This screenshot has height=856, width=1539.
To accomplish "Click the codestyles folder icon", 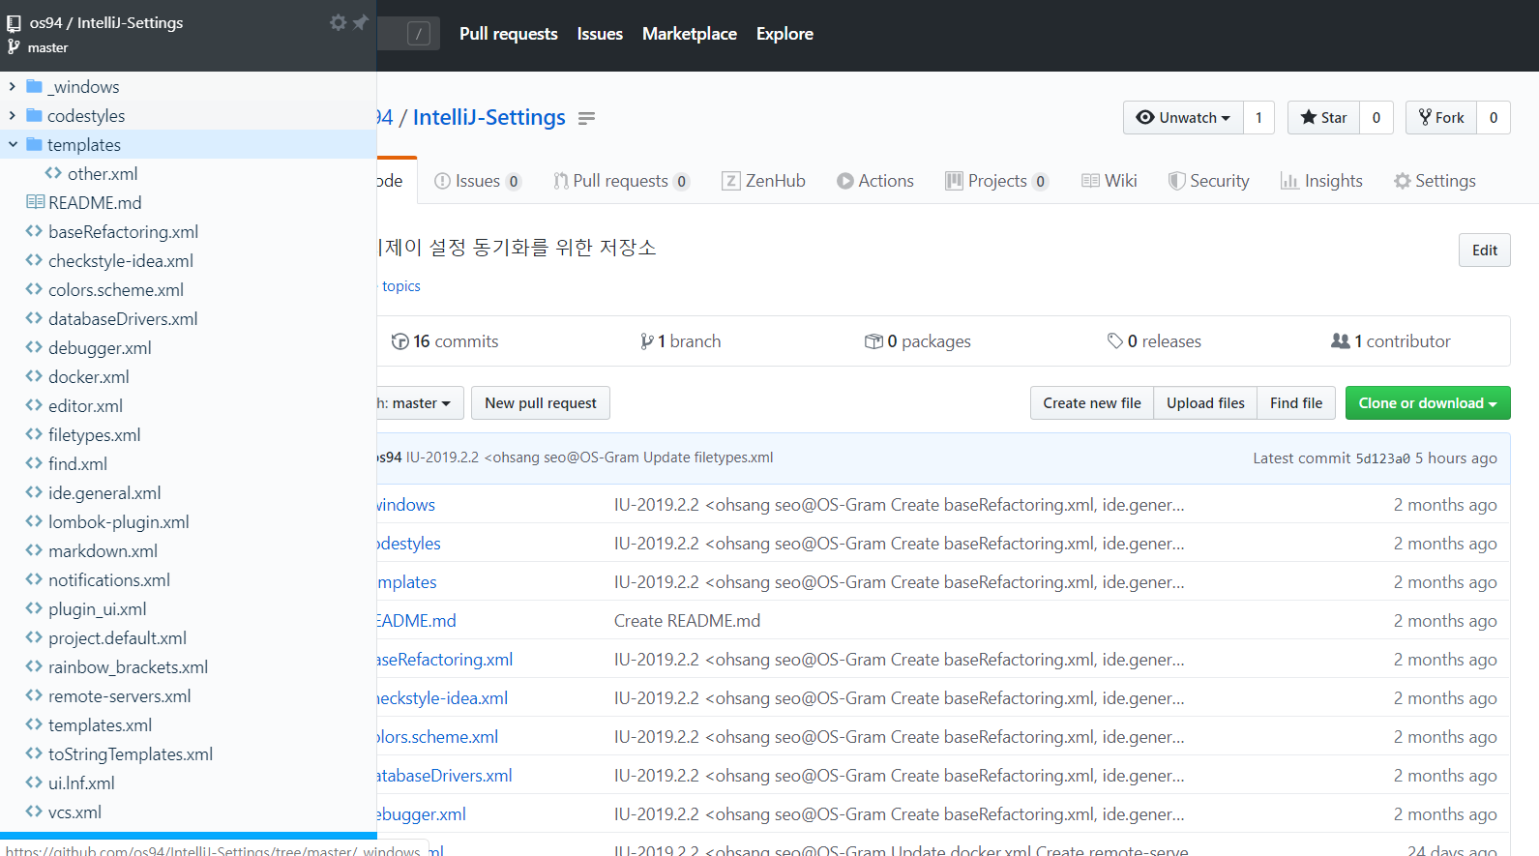I will (x=34, y=115).
